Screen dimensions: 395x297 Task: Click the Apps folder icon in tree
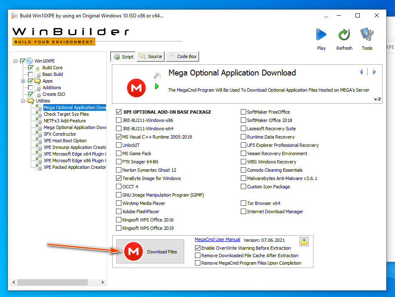[37, 80]
